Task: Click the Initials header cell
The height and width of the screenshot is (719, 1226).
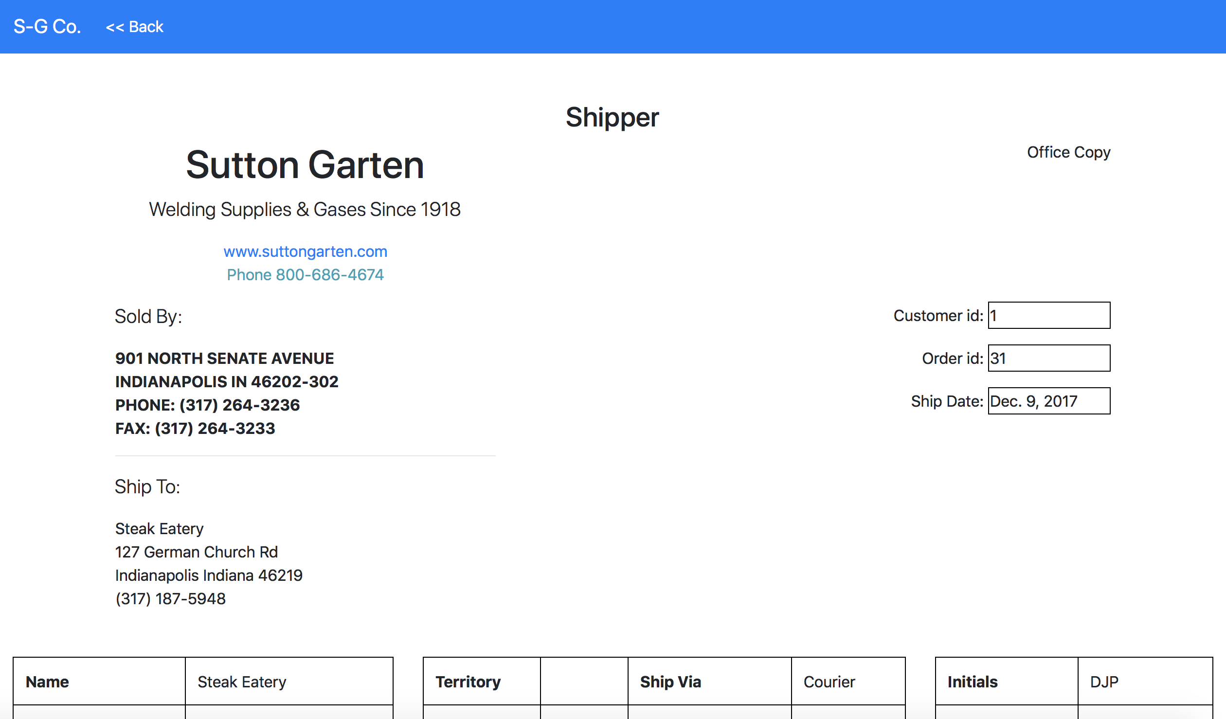Action: [1006, 682]
